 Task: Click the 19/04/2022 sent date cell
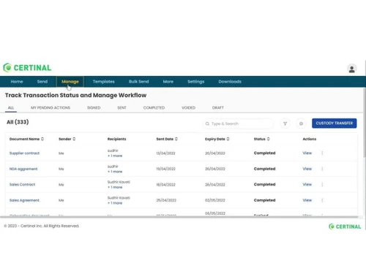(165, 169)
